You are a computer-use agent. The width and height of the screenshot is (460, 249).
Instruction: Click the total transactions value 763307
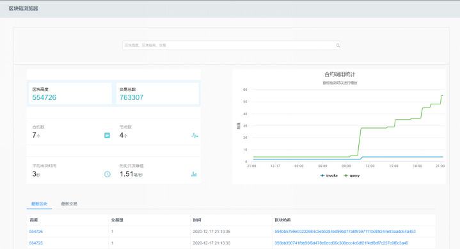click(x=131, y=97)
